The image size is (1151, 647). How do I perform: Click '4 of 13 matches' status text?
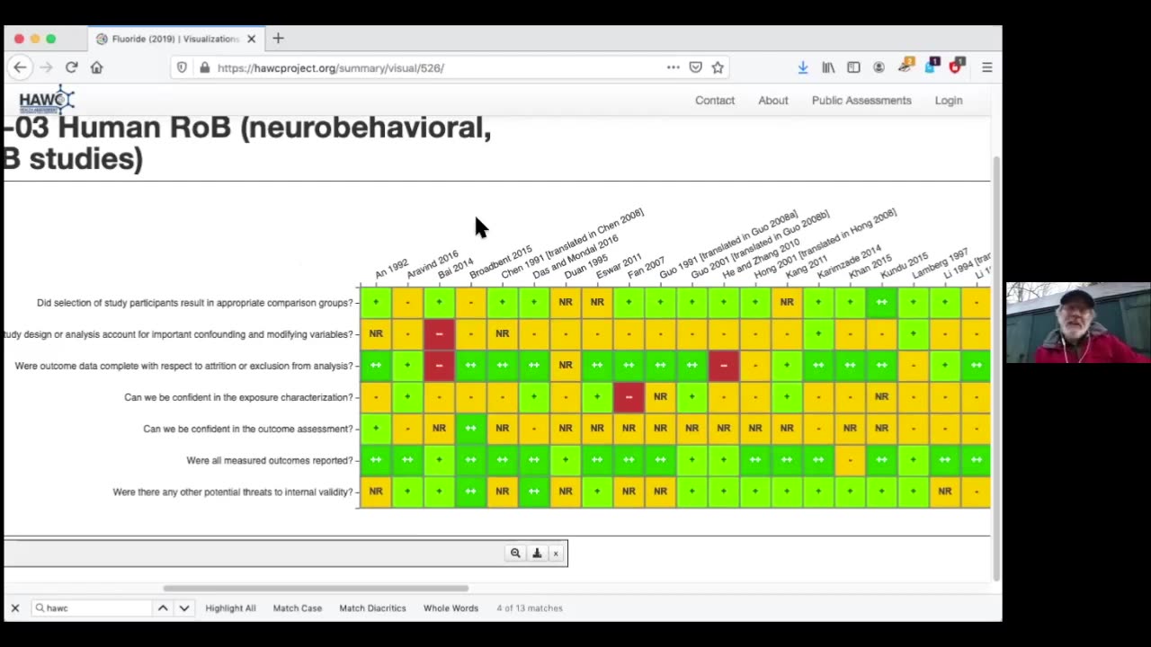tap(530, 608)
